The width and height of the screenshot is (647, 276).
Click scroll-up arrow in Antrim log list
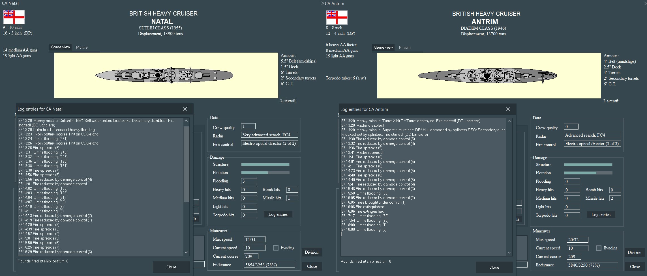(x=509, y=121)
